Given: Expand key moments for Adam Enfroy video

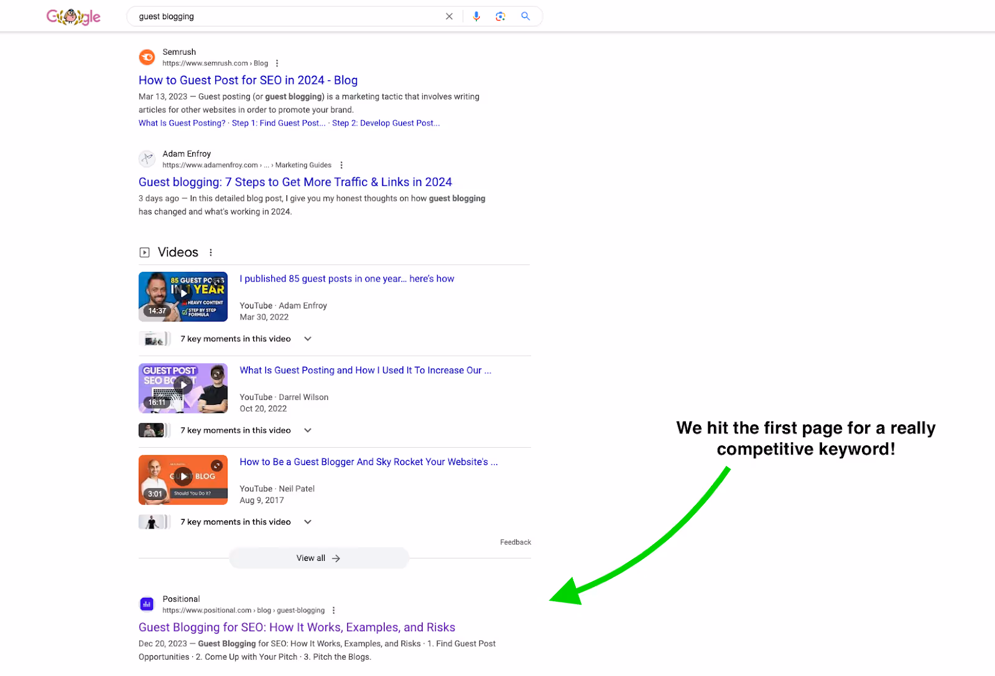Looking at the screenshot, I should click(x=307, y=339).
